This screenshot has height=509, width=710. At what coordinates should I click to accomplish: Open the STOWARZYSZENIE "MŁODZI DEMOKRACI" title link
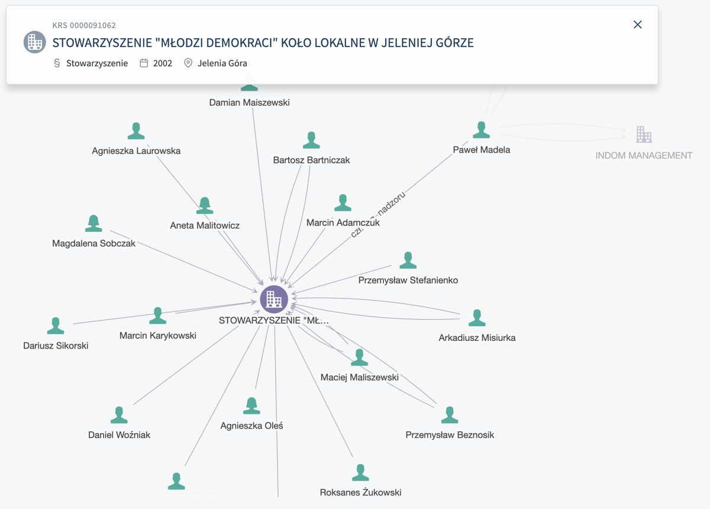[x=263, y=43]
